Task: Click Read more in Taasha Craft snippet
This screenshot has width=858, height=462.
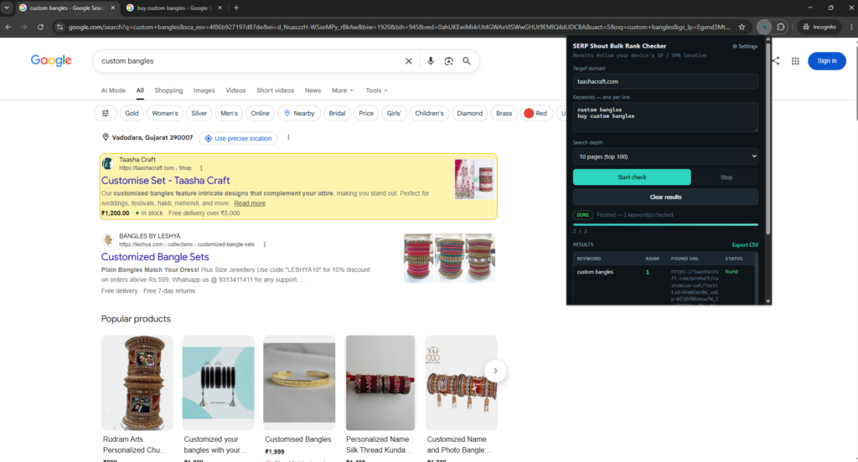Action: (250, 203)
